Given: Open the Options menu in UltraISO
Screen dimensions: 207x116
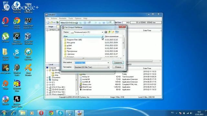Looking at the screenshot, I should (x=78, y=18).
